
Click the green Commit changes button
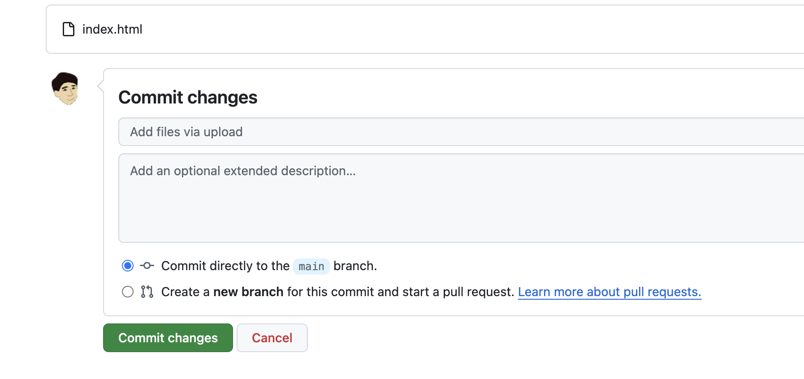click(x=168, y=338)
